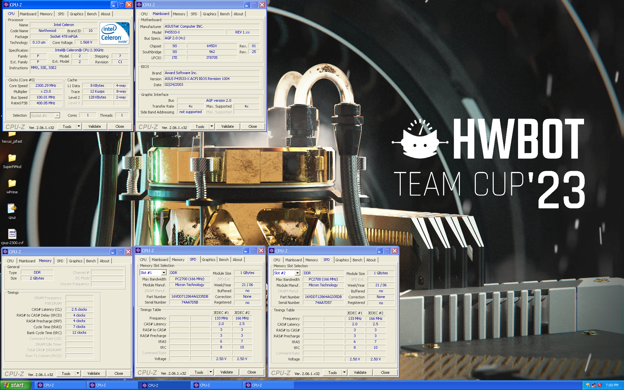The height and width of the screenshot is (390, 624).
Task: Open SPD tab in Memory window
Action: (60, 261)
